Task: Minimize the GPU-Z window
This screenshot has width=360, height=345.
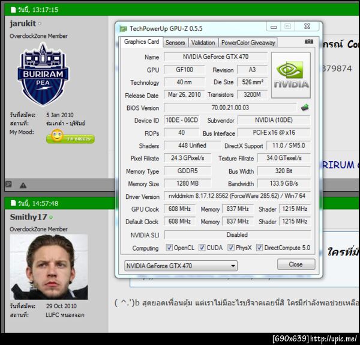Action: (274, 26)
